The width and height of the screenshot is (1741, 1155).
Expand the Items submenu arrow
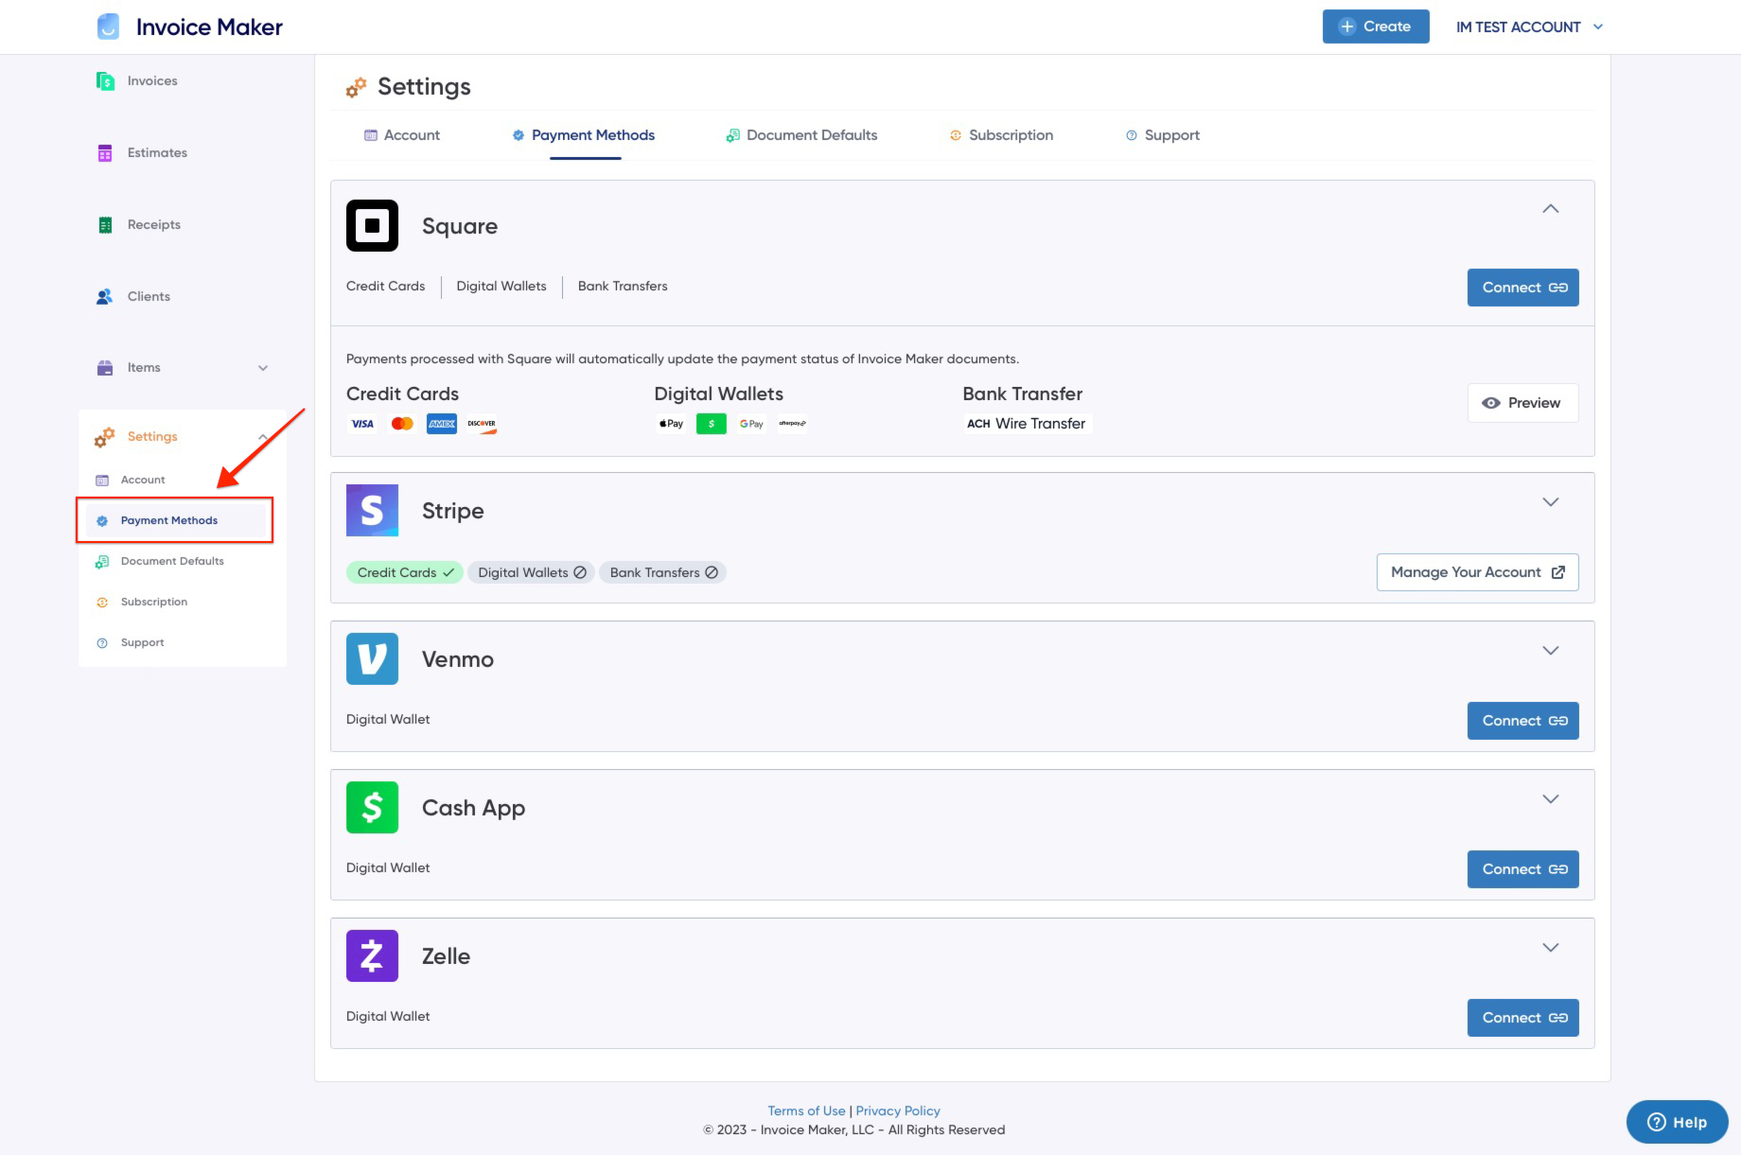point(263,368)
